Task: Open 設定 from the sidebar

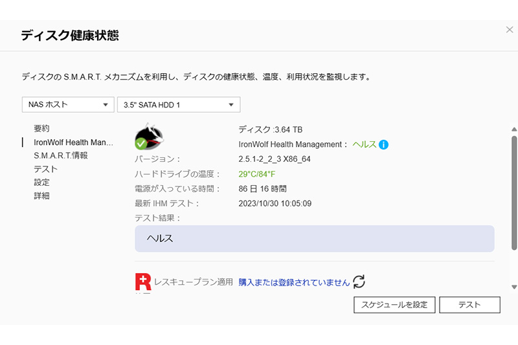Action: (x=41, y=183)
